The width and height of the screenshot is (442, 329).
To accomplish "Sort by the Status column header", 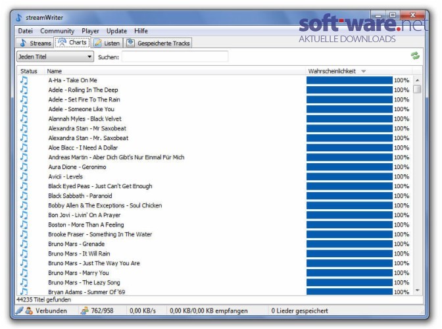I will coord(29,71).
